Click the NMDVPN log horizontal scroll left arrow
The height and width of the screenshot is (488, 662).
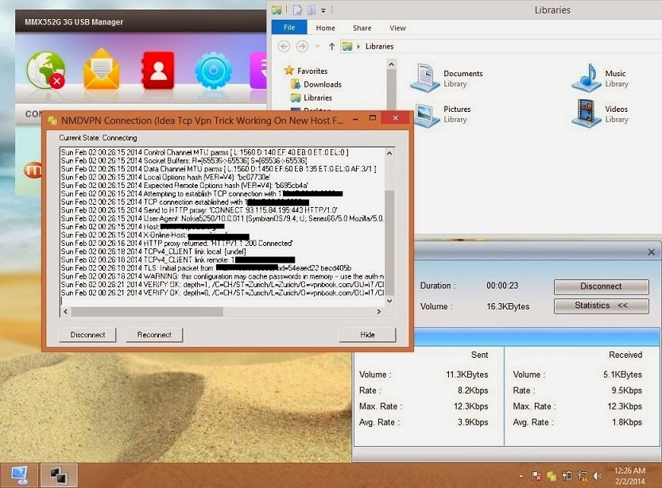65,311
